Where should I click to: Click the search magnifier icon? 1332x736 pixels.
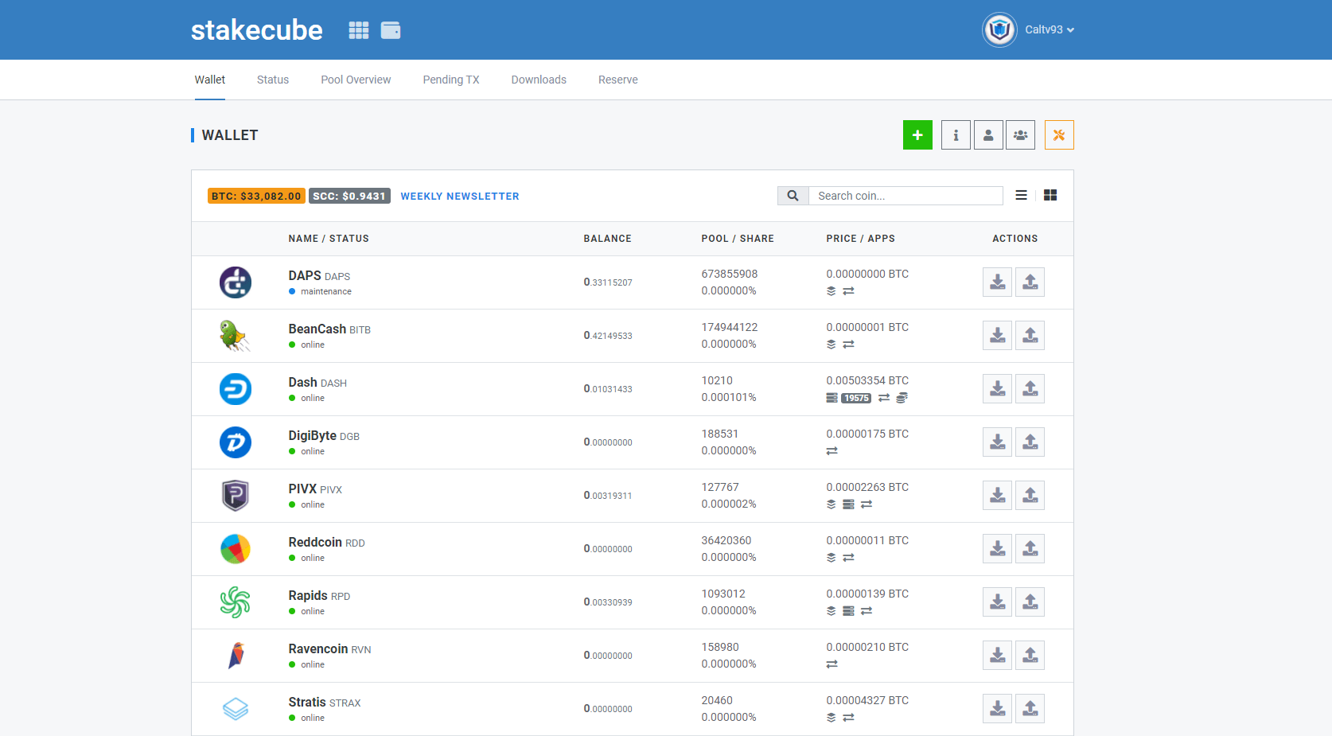click(793, 196)
